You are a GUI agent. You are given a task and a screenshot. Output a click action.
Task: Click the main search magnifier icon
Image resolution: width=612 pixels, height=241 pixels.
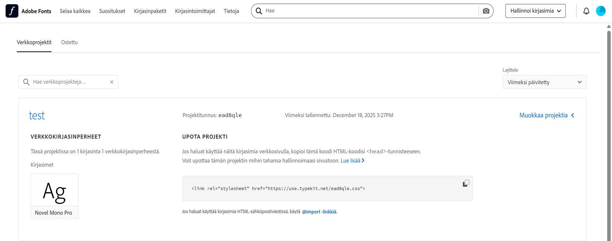[x=259, y=11]
